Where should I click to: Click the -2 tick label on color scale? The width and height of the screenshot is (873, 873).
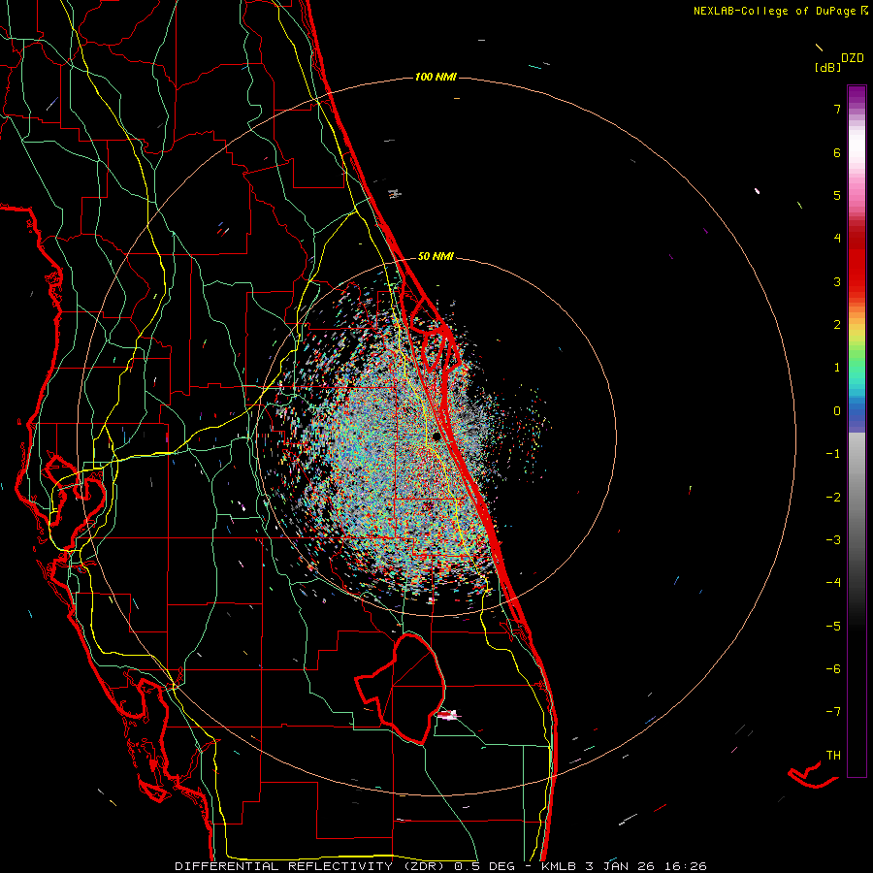click(833, 498)
